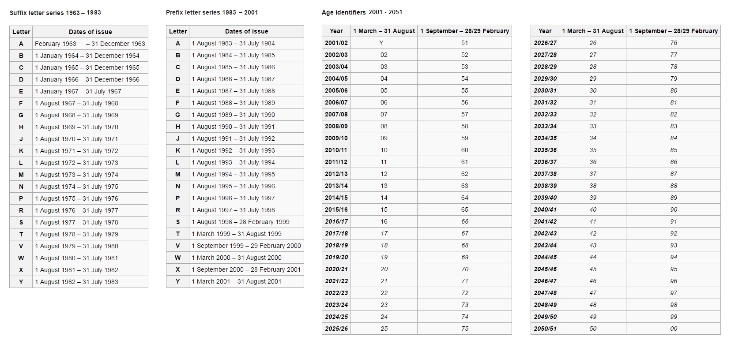Click '1 January 1964 – 31 December 1964' cell
Screen dimensions: 731x344
click(90, 56)
